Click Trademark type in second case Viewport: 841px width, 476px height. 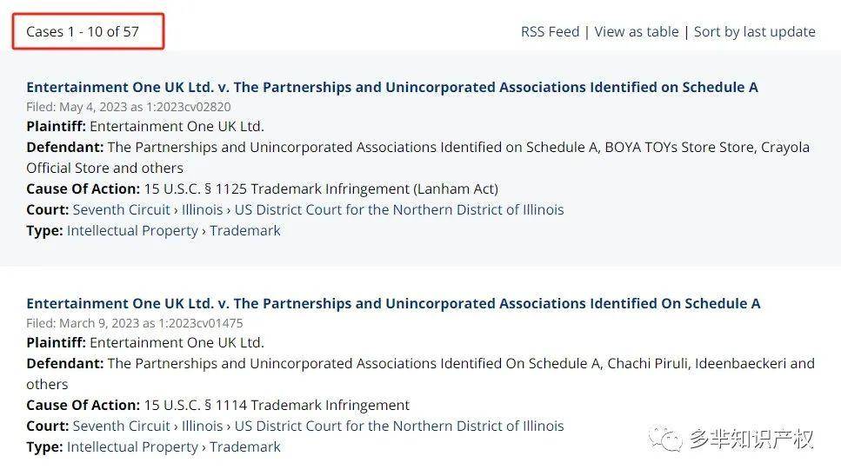pos(245,447)
